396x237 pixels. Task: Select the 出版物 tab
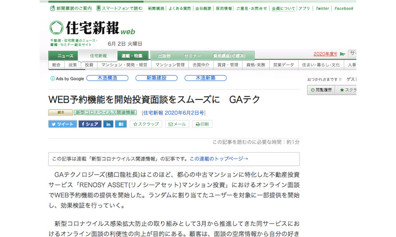click(x=164, y=56)
